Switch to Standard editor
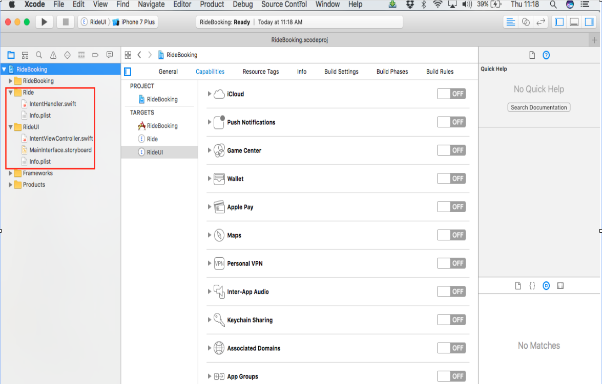Screen dimensions: 602x384 pos(511,22)
